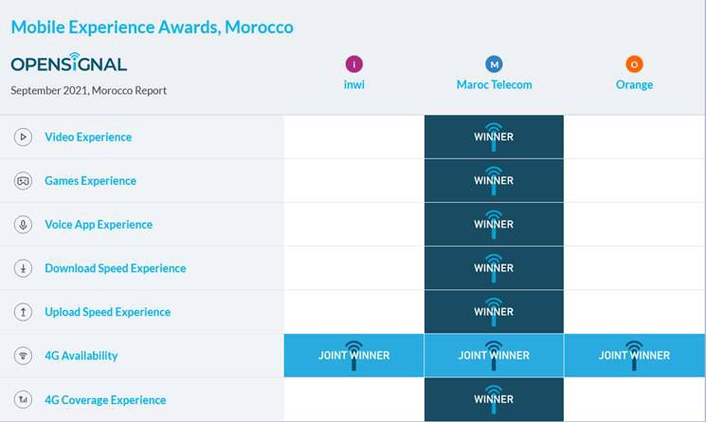Viewport: 706px width, 422px height.
Task: Click the Upload Speed Experience arrow icon
Action: coord(23,312)
